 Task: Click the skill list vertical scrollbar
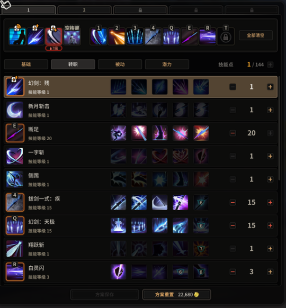pos(279,129)
